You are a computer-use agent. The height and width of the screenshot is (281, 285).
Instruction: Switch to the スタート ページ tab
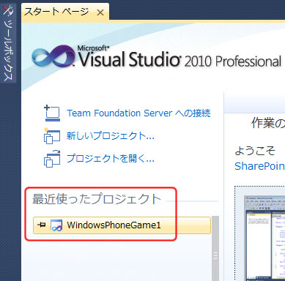click(56, 12)
